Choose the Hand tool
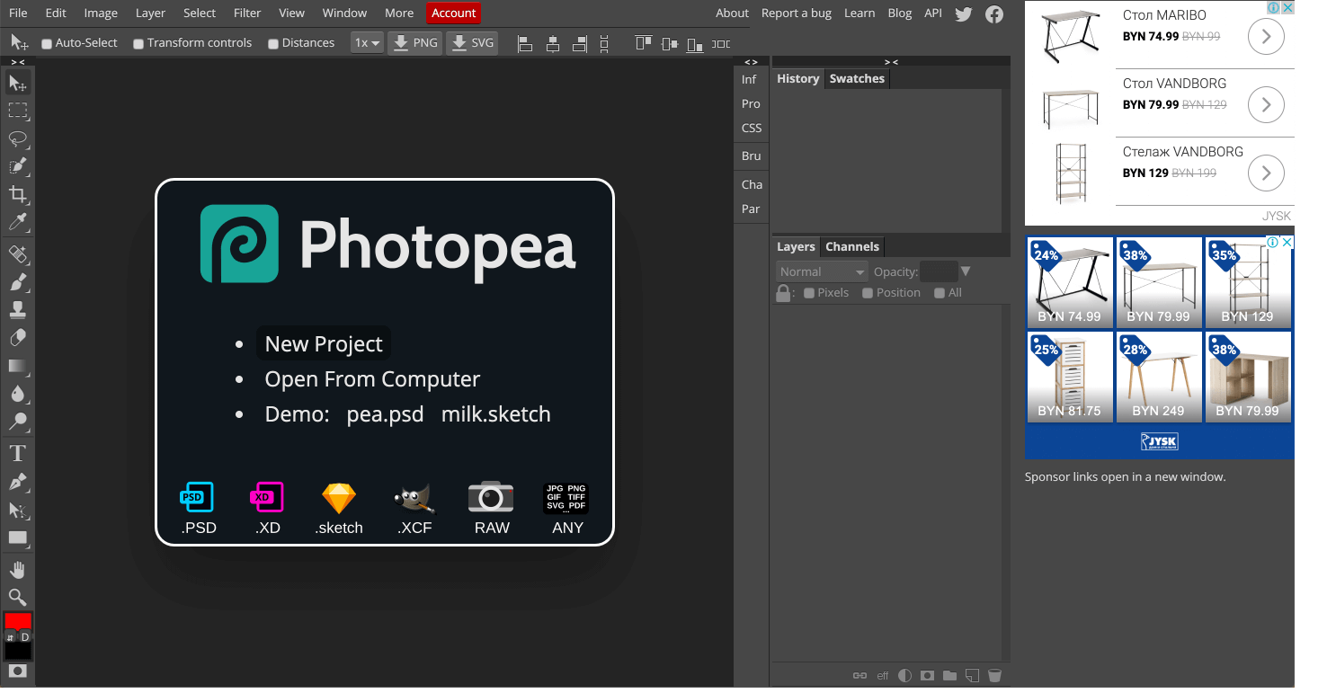The height and width of the screenshot is (693, 1336). (x=17, y=570)
